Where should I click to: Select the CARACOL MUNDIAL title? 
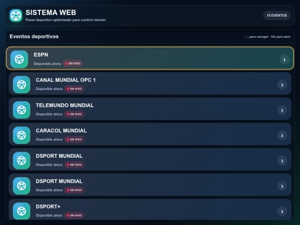click(x=61, y=131)
